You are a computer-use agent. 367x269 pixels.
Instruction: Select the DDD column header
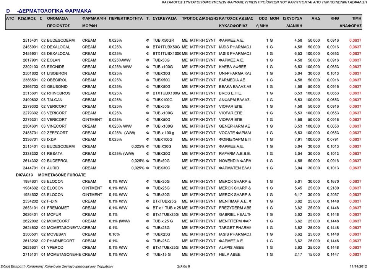263,18
